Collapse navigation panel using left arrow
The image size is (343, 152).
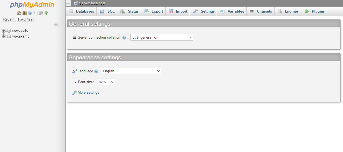click(68, 4)
